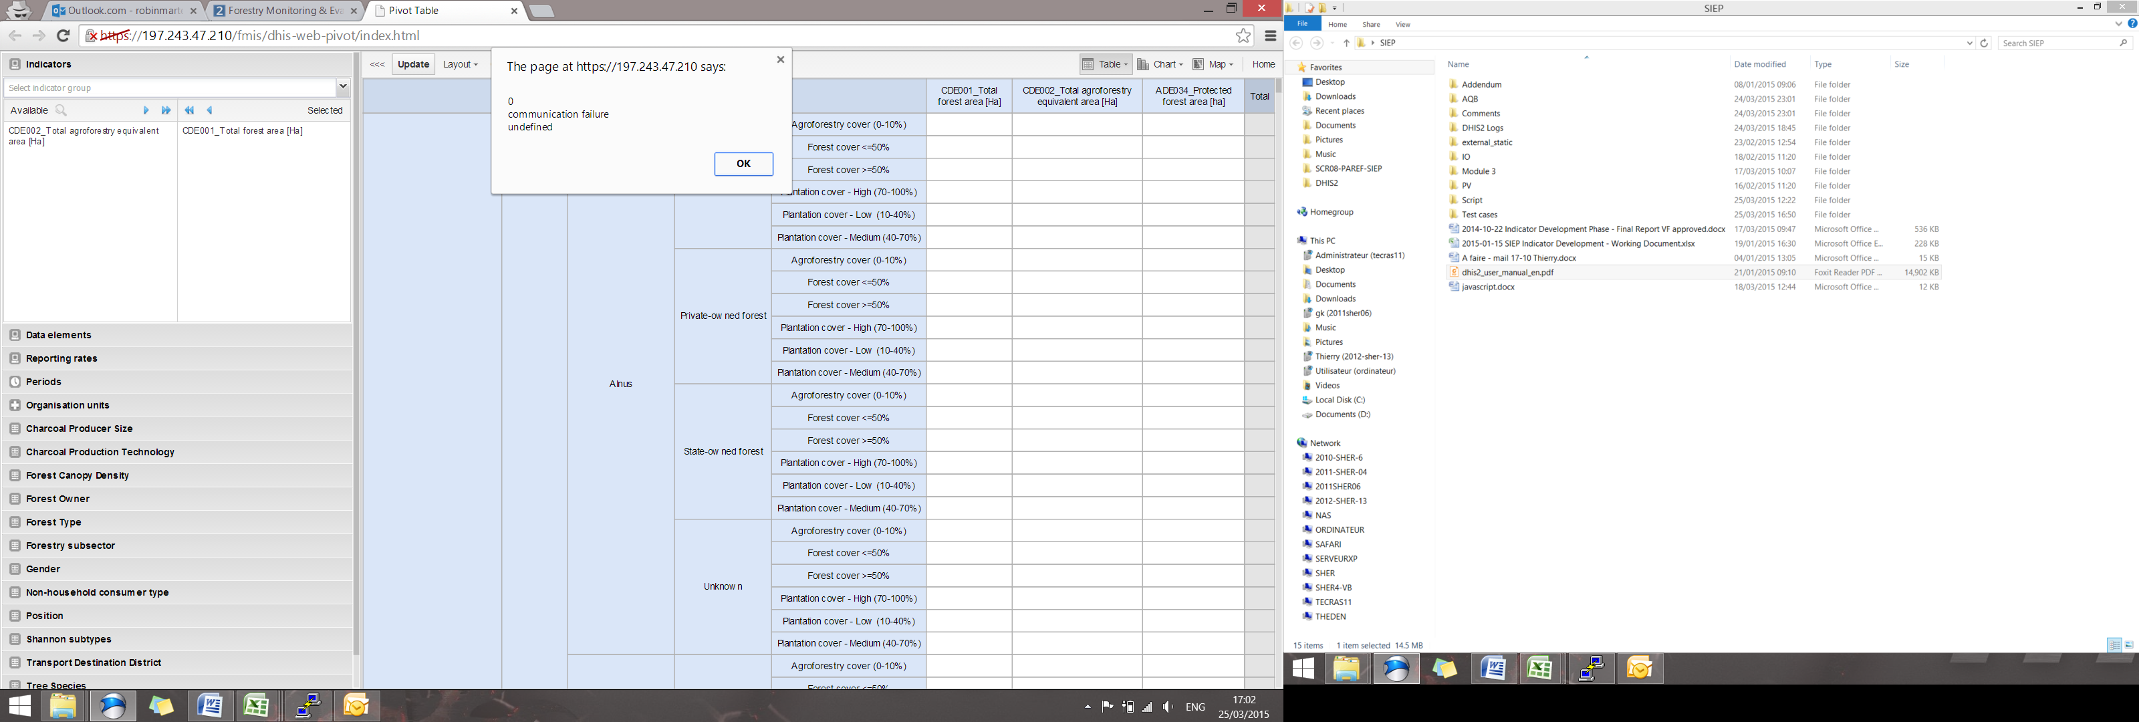Screen dimensions: 2139x722
Task: Open the Chrome hamburger menu icon
Action: [x=1269, y=35]
